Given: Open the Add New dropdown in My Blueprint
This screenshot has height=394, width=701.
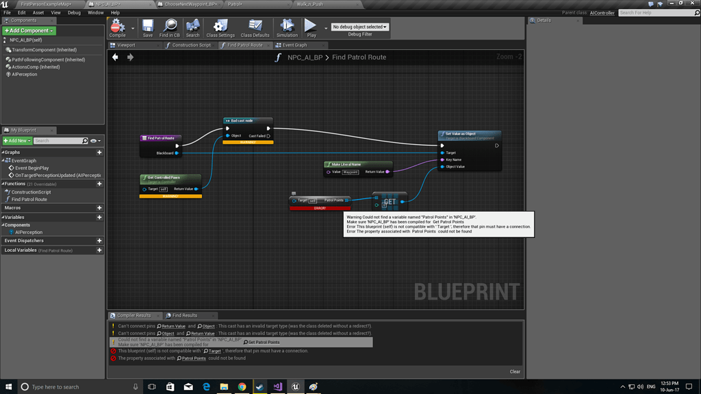Looking at the screenshot, I should [17, 140].
